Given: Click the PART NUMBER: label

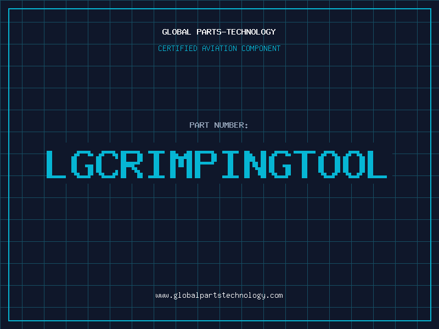Looking at the screenshot, I should tap(219, 125).
